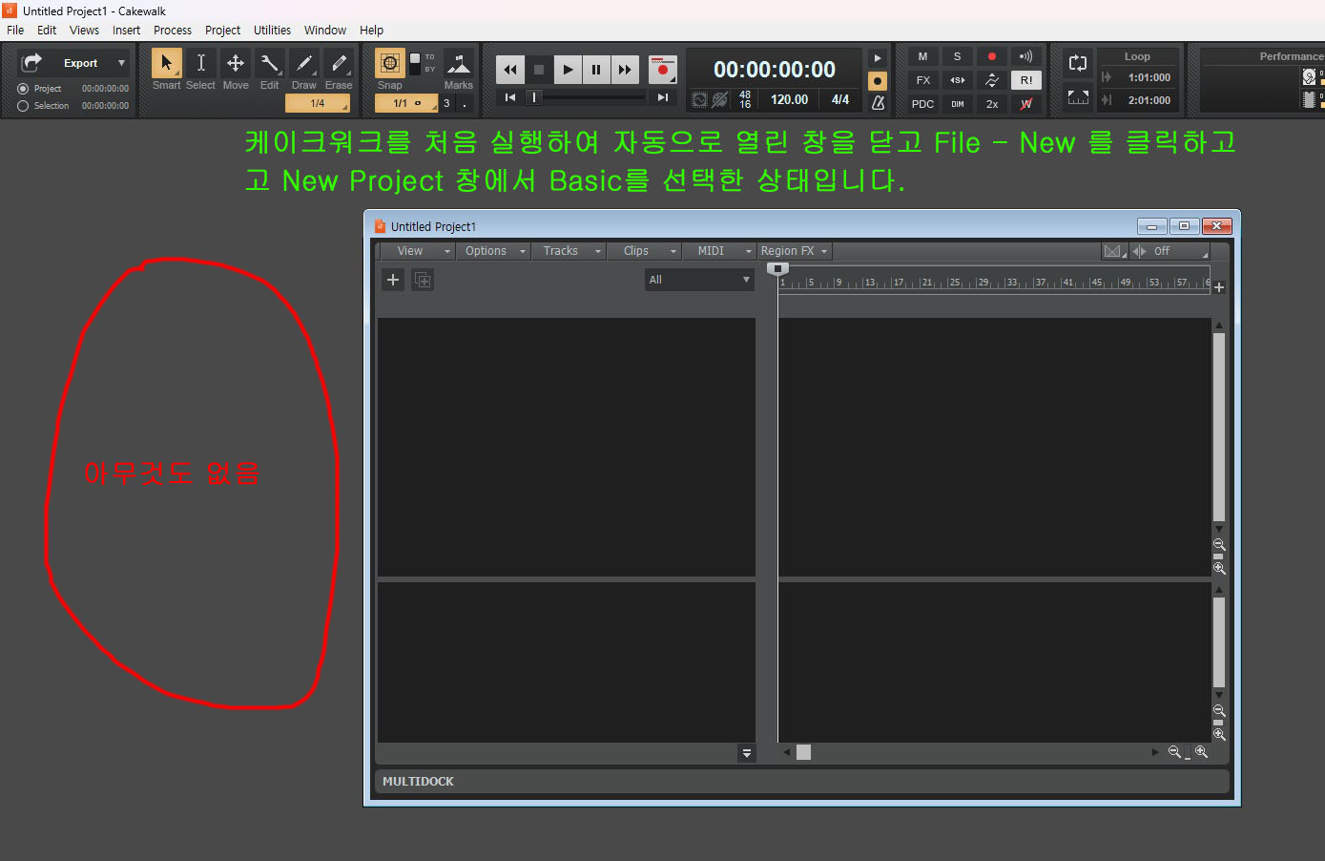Click the Record button
Image resolution: width=1325 pixels, height=861 pixels.
[662, 70]
